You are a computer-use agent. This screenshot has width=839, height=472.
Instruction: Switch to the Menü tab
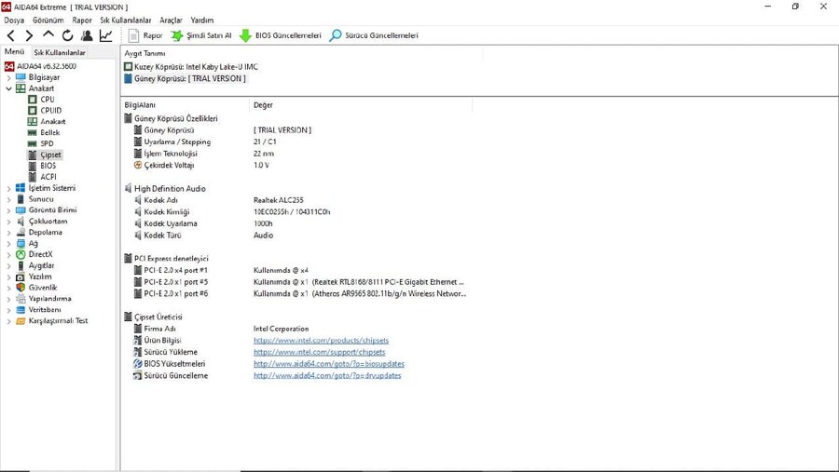pos(14,52)
